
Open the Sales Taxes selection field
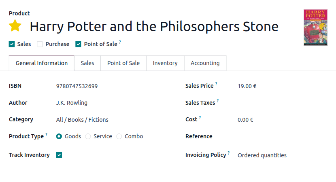coord(275,103)
